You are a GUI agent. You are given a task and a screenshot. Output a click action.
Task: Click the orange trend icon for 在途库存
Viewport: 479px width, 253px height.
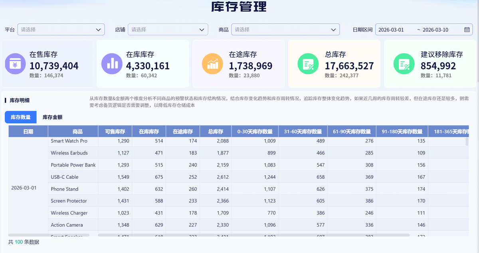(212, 64)
